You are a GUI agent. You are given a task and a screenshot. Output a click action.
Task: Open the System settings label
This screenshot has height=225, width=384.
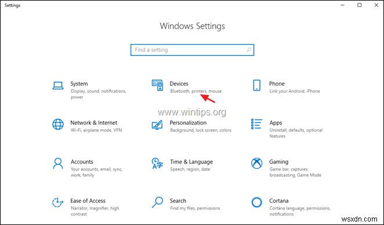pos(79,84)
